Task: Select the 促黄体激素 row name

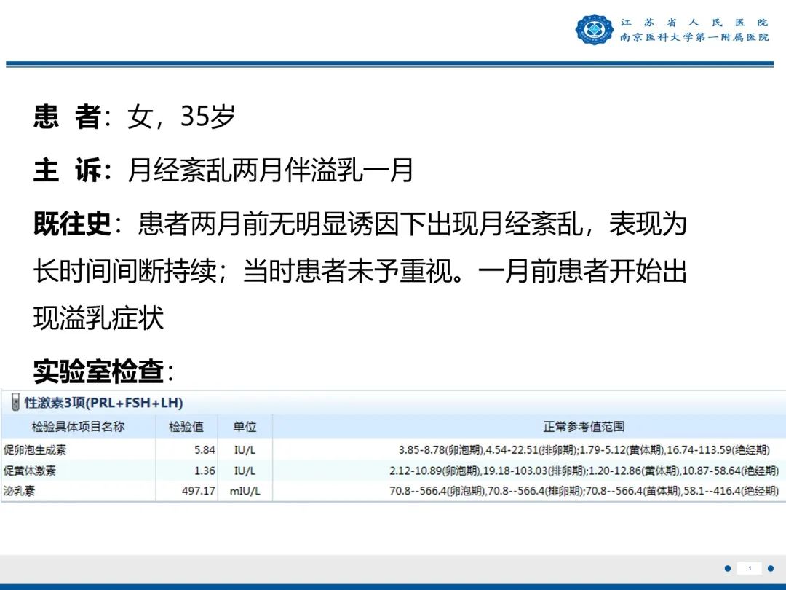Action: 30,471
